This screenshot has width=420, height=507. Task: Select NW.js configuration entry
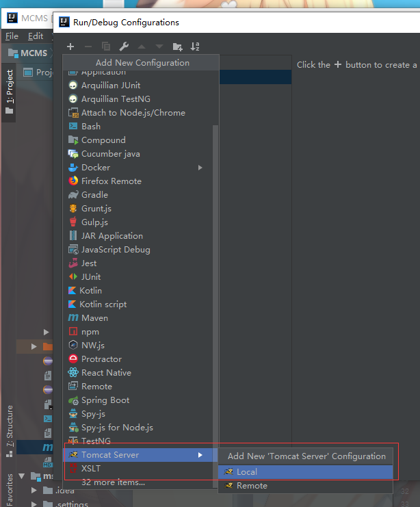(x=138, y=346)
